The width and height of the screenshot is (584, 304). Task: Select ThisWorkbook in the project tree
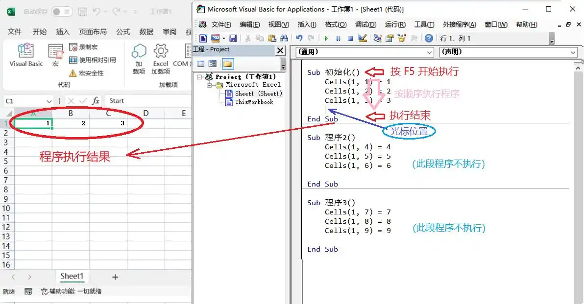254,102
